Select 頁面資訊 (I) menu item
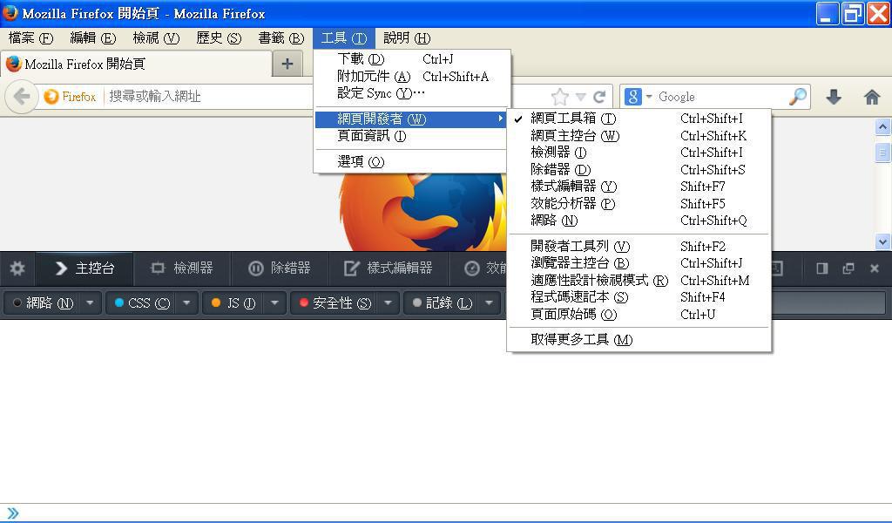Screen dimensions: 892x523 coord(410,136)
